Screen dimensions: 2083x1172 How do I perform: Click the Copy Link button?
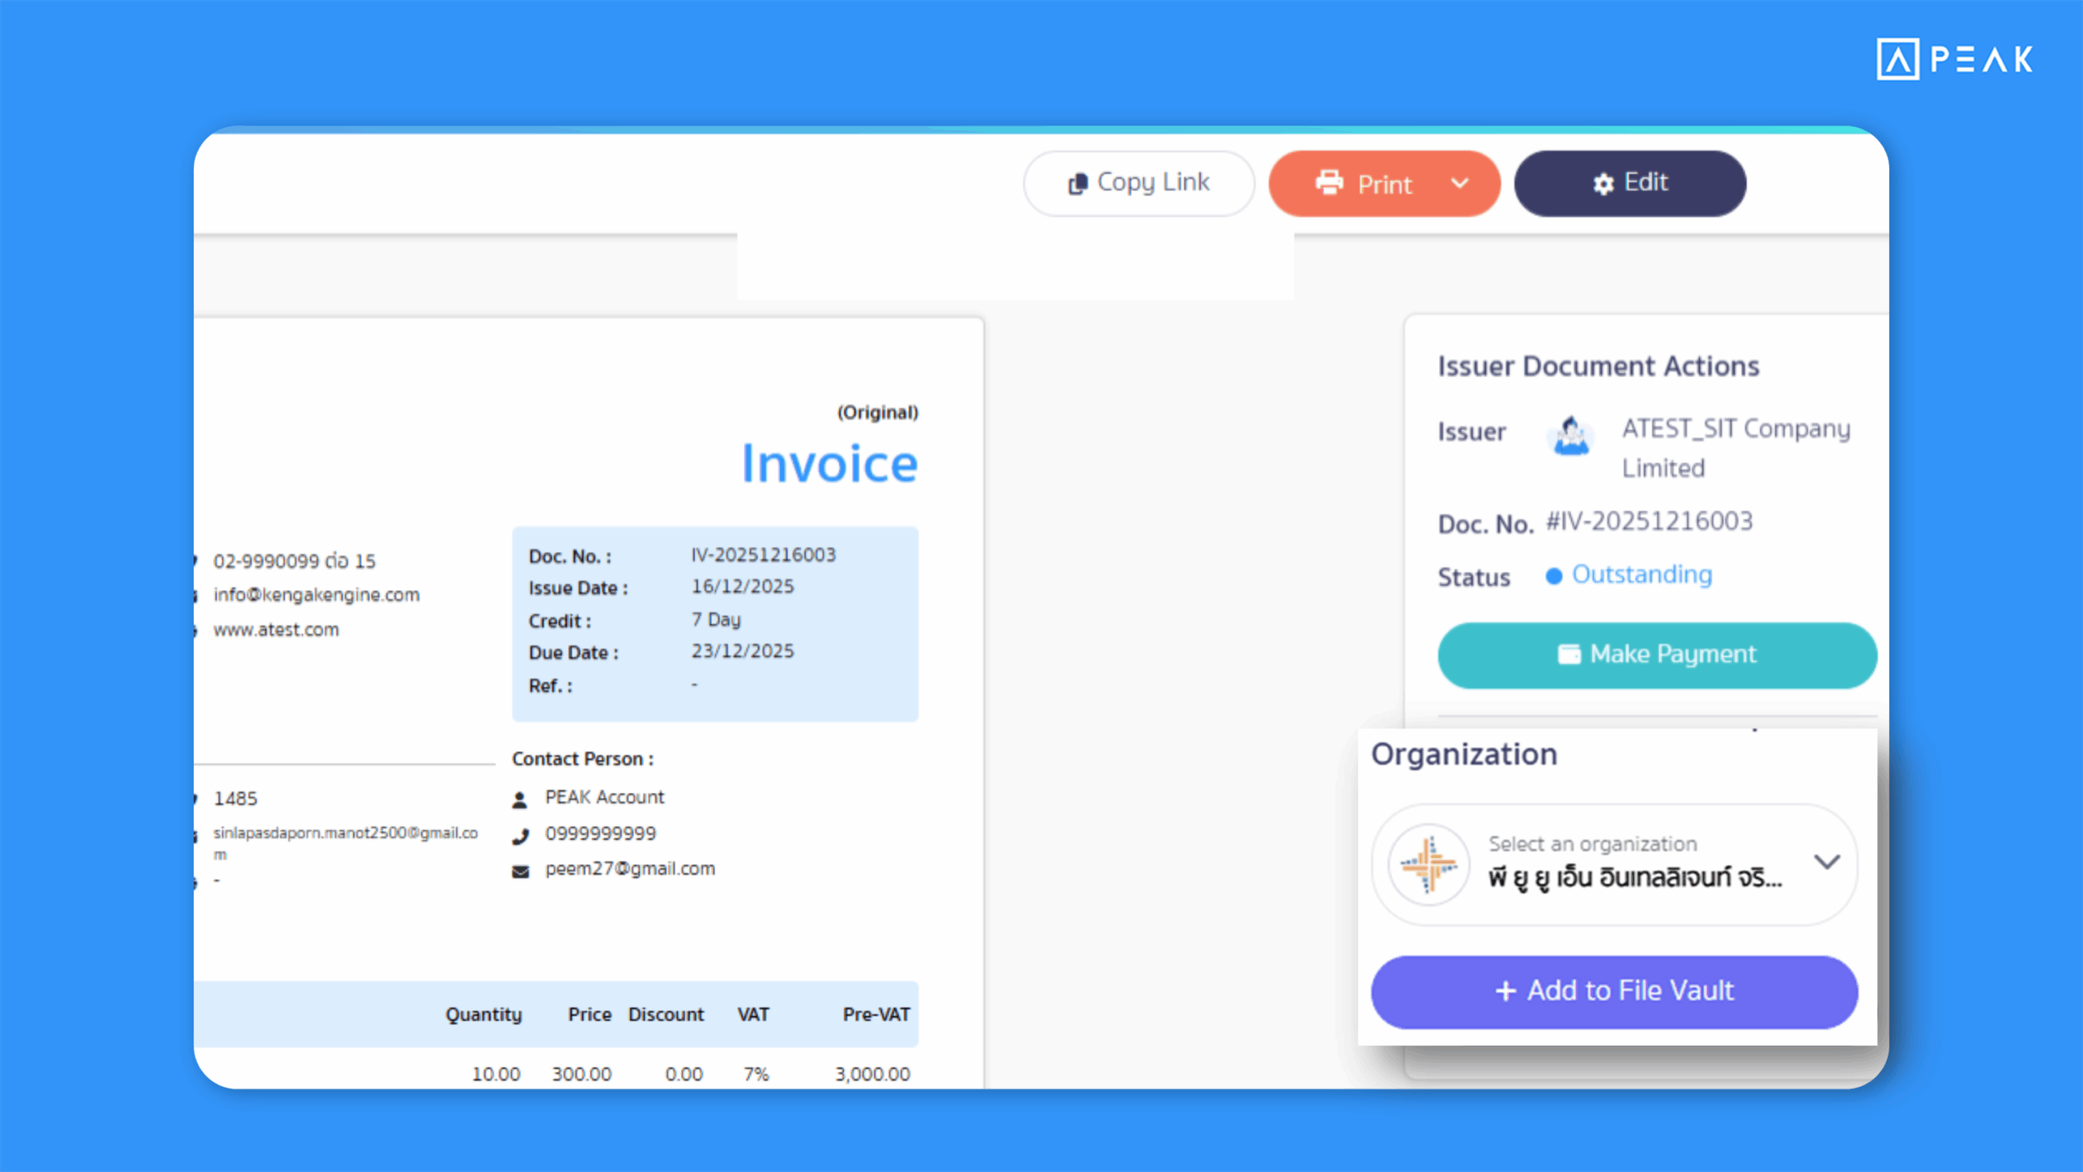click(1138, 182)
